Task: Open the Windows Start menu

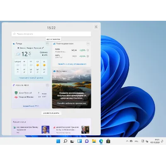Action: pyautogui.click(x=58, y=141)
